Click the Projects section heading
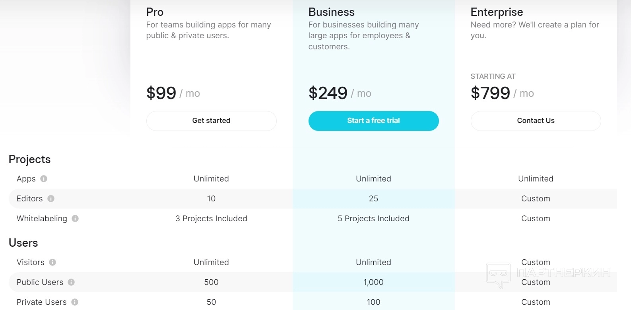 [30, 159]
